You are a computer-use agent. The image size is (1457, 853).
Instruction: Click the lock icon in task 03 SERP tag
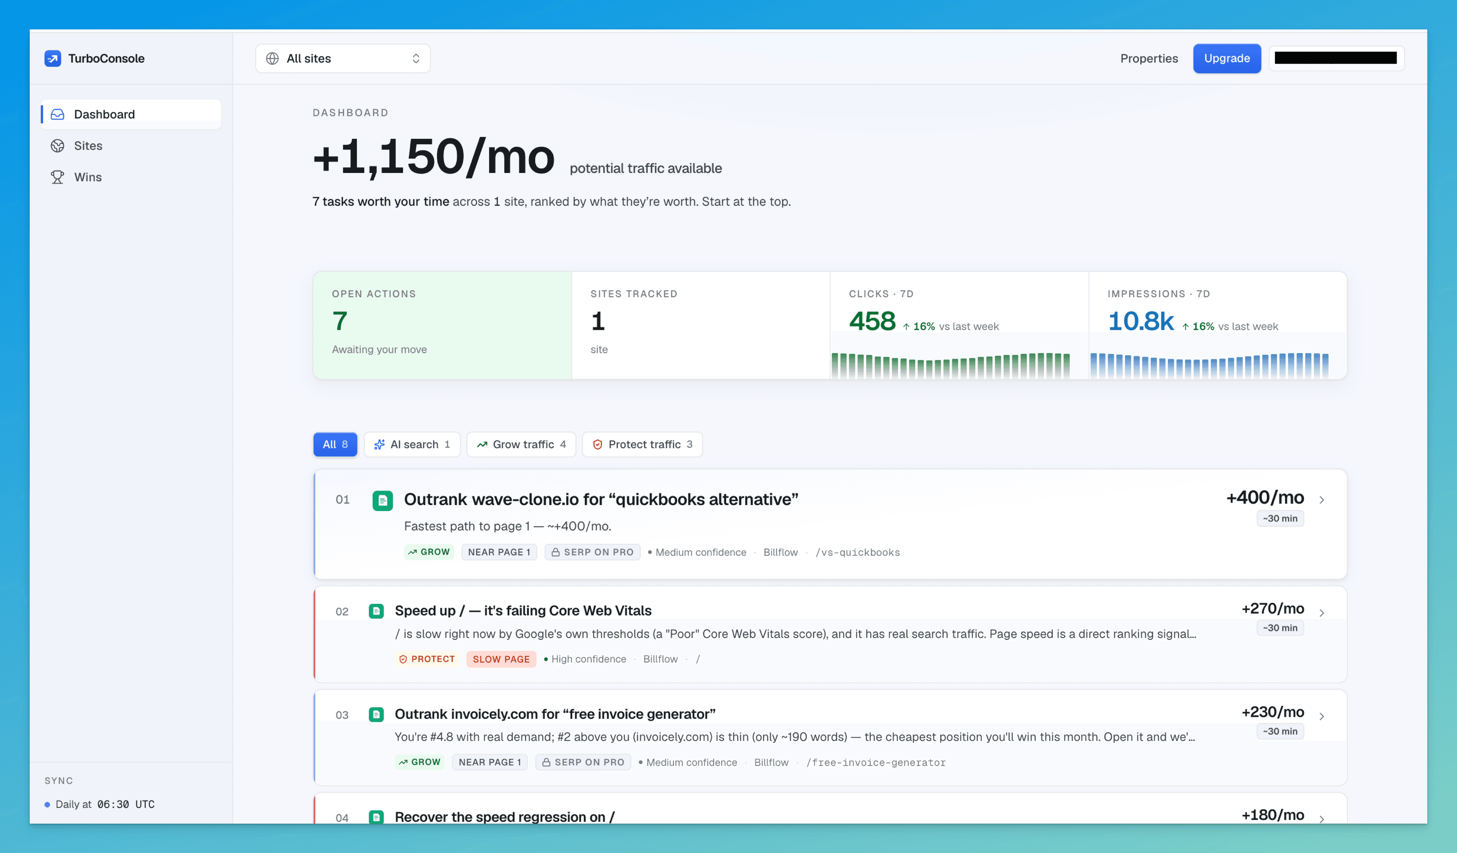coord(546,762)
